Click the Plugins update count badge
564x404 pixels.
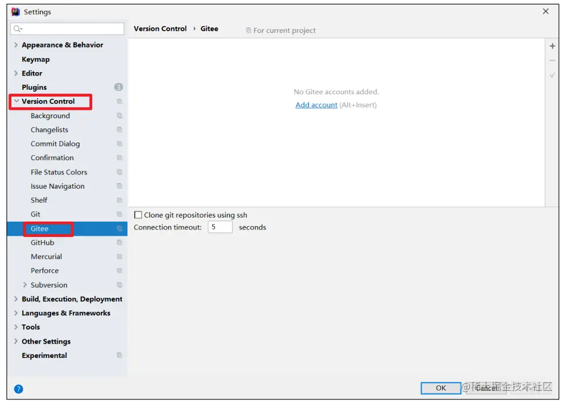coord(118,87)
